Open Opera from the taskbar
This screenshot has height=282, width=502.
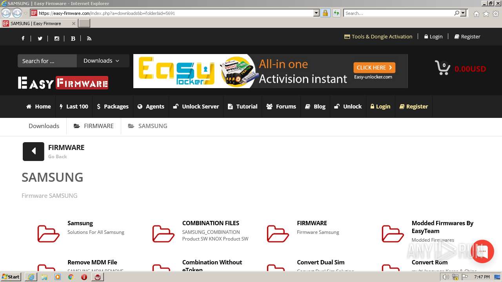[84, 277]
